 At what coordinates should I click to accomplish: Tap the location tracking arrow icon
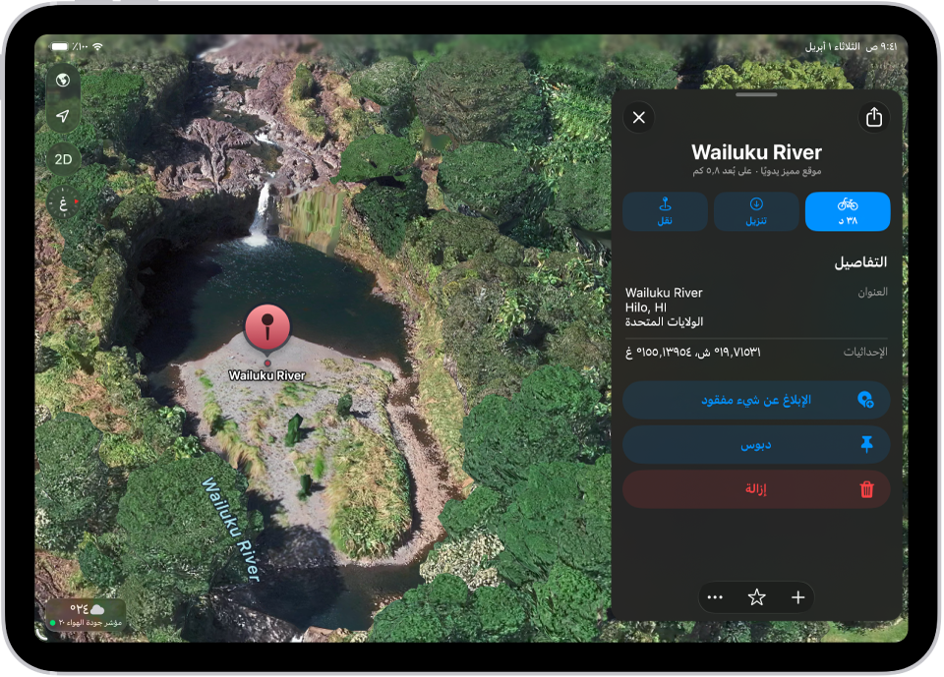click(63, 116)
